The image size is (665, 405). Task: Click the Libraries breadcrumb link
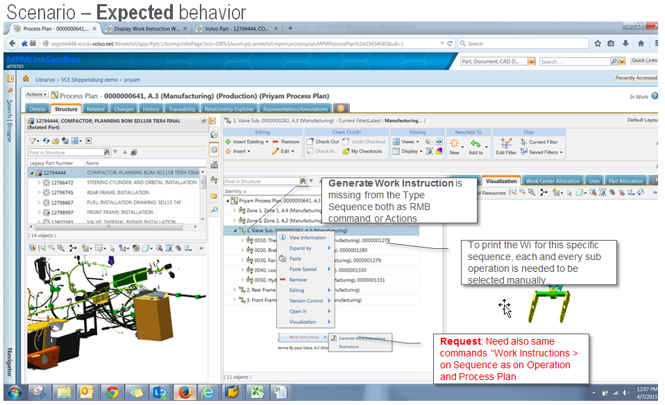[x=45, y=80]
